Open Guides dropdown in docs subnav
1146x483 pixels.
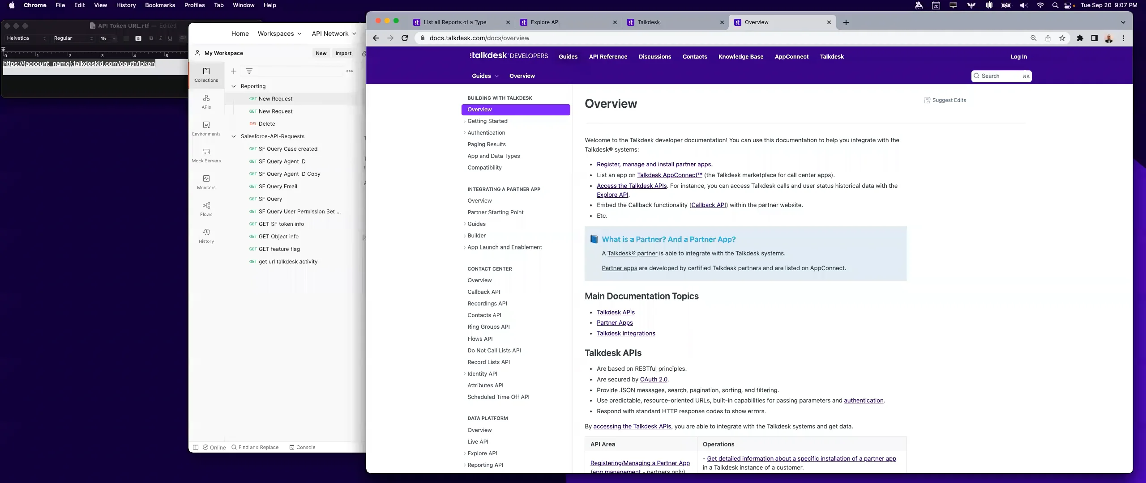click(x=485, y=76)
